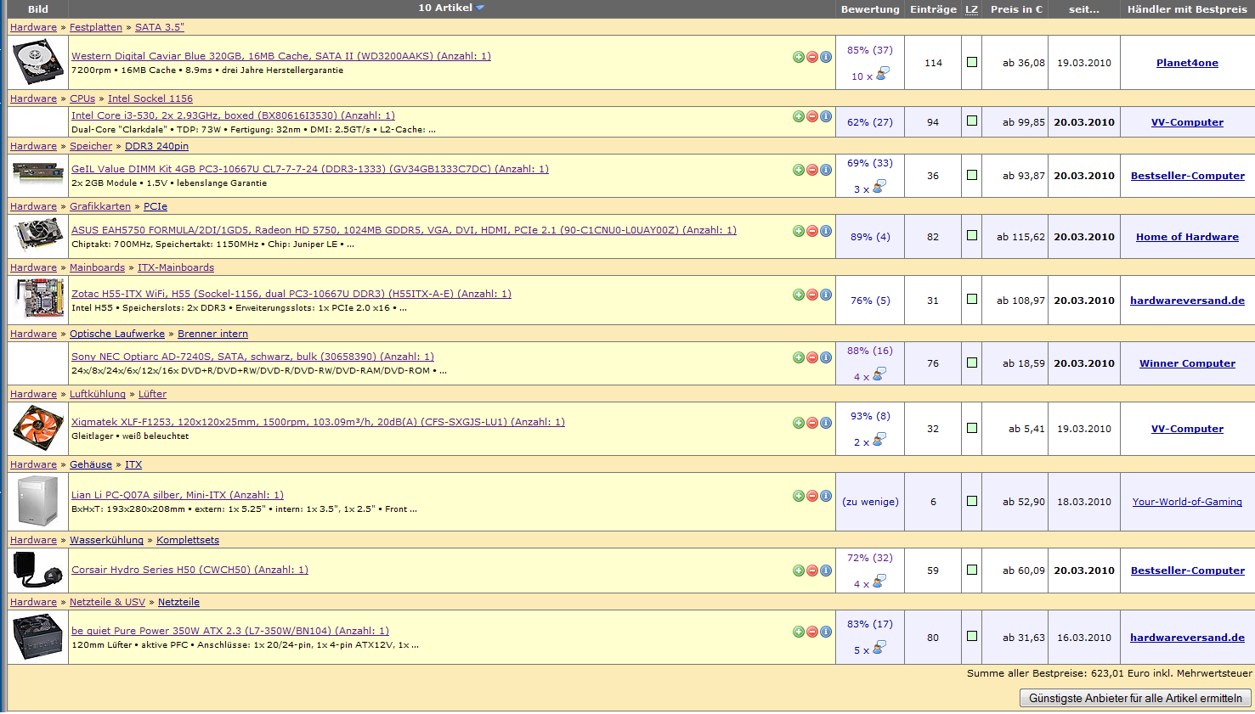Increase quantity of Western Digital Caviar Blue
This screenshot has width=1255, height=714.
799,57
